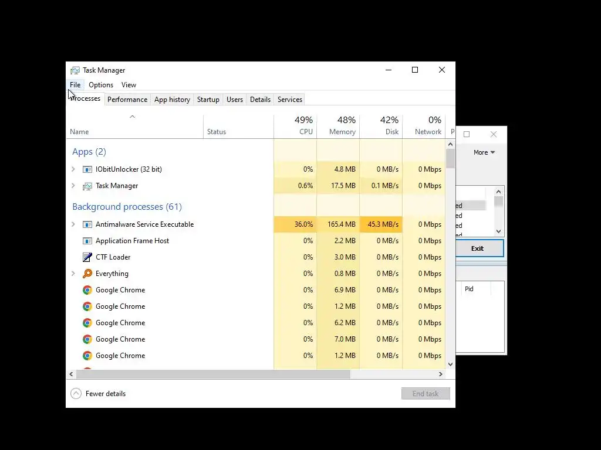Switch to the Services tab
Screen dimensions: 601x450
[x=290, y=100]
